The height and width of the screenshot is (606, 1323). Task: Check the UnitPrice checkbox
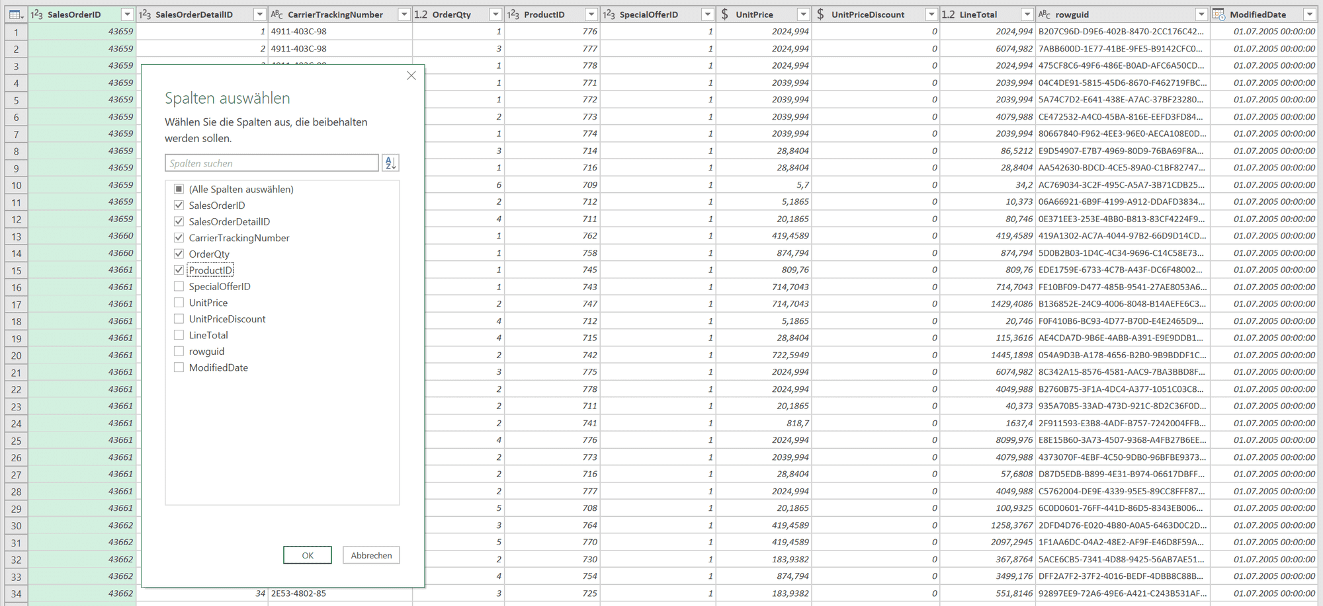(179, 303)
